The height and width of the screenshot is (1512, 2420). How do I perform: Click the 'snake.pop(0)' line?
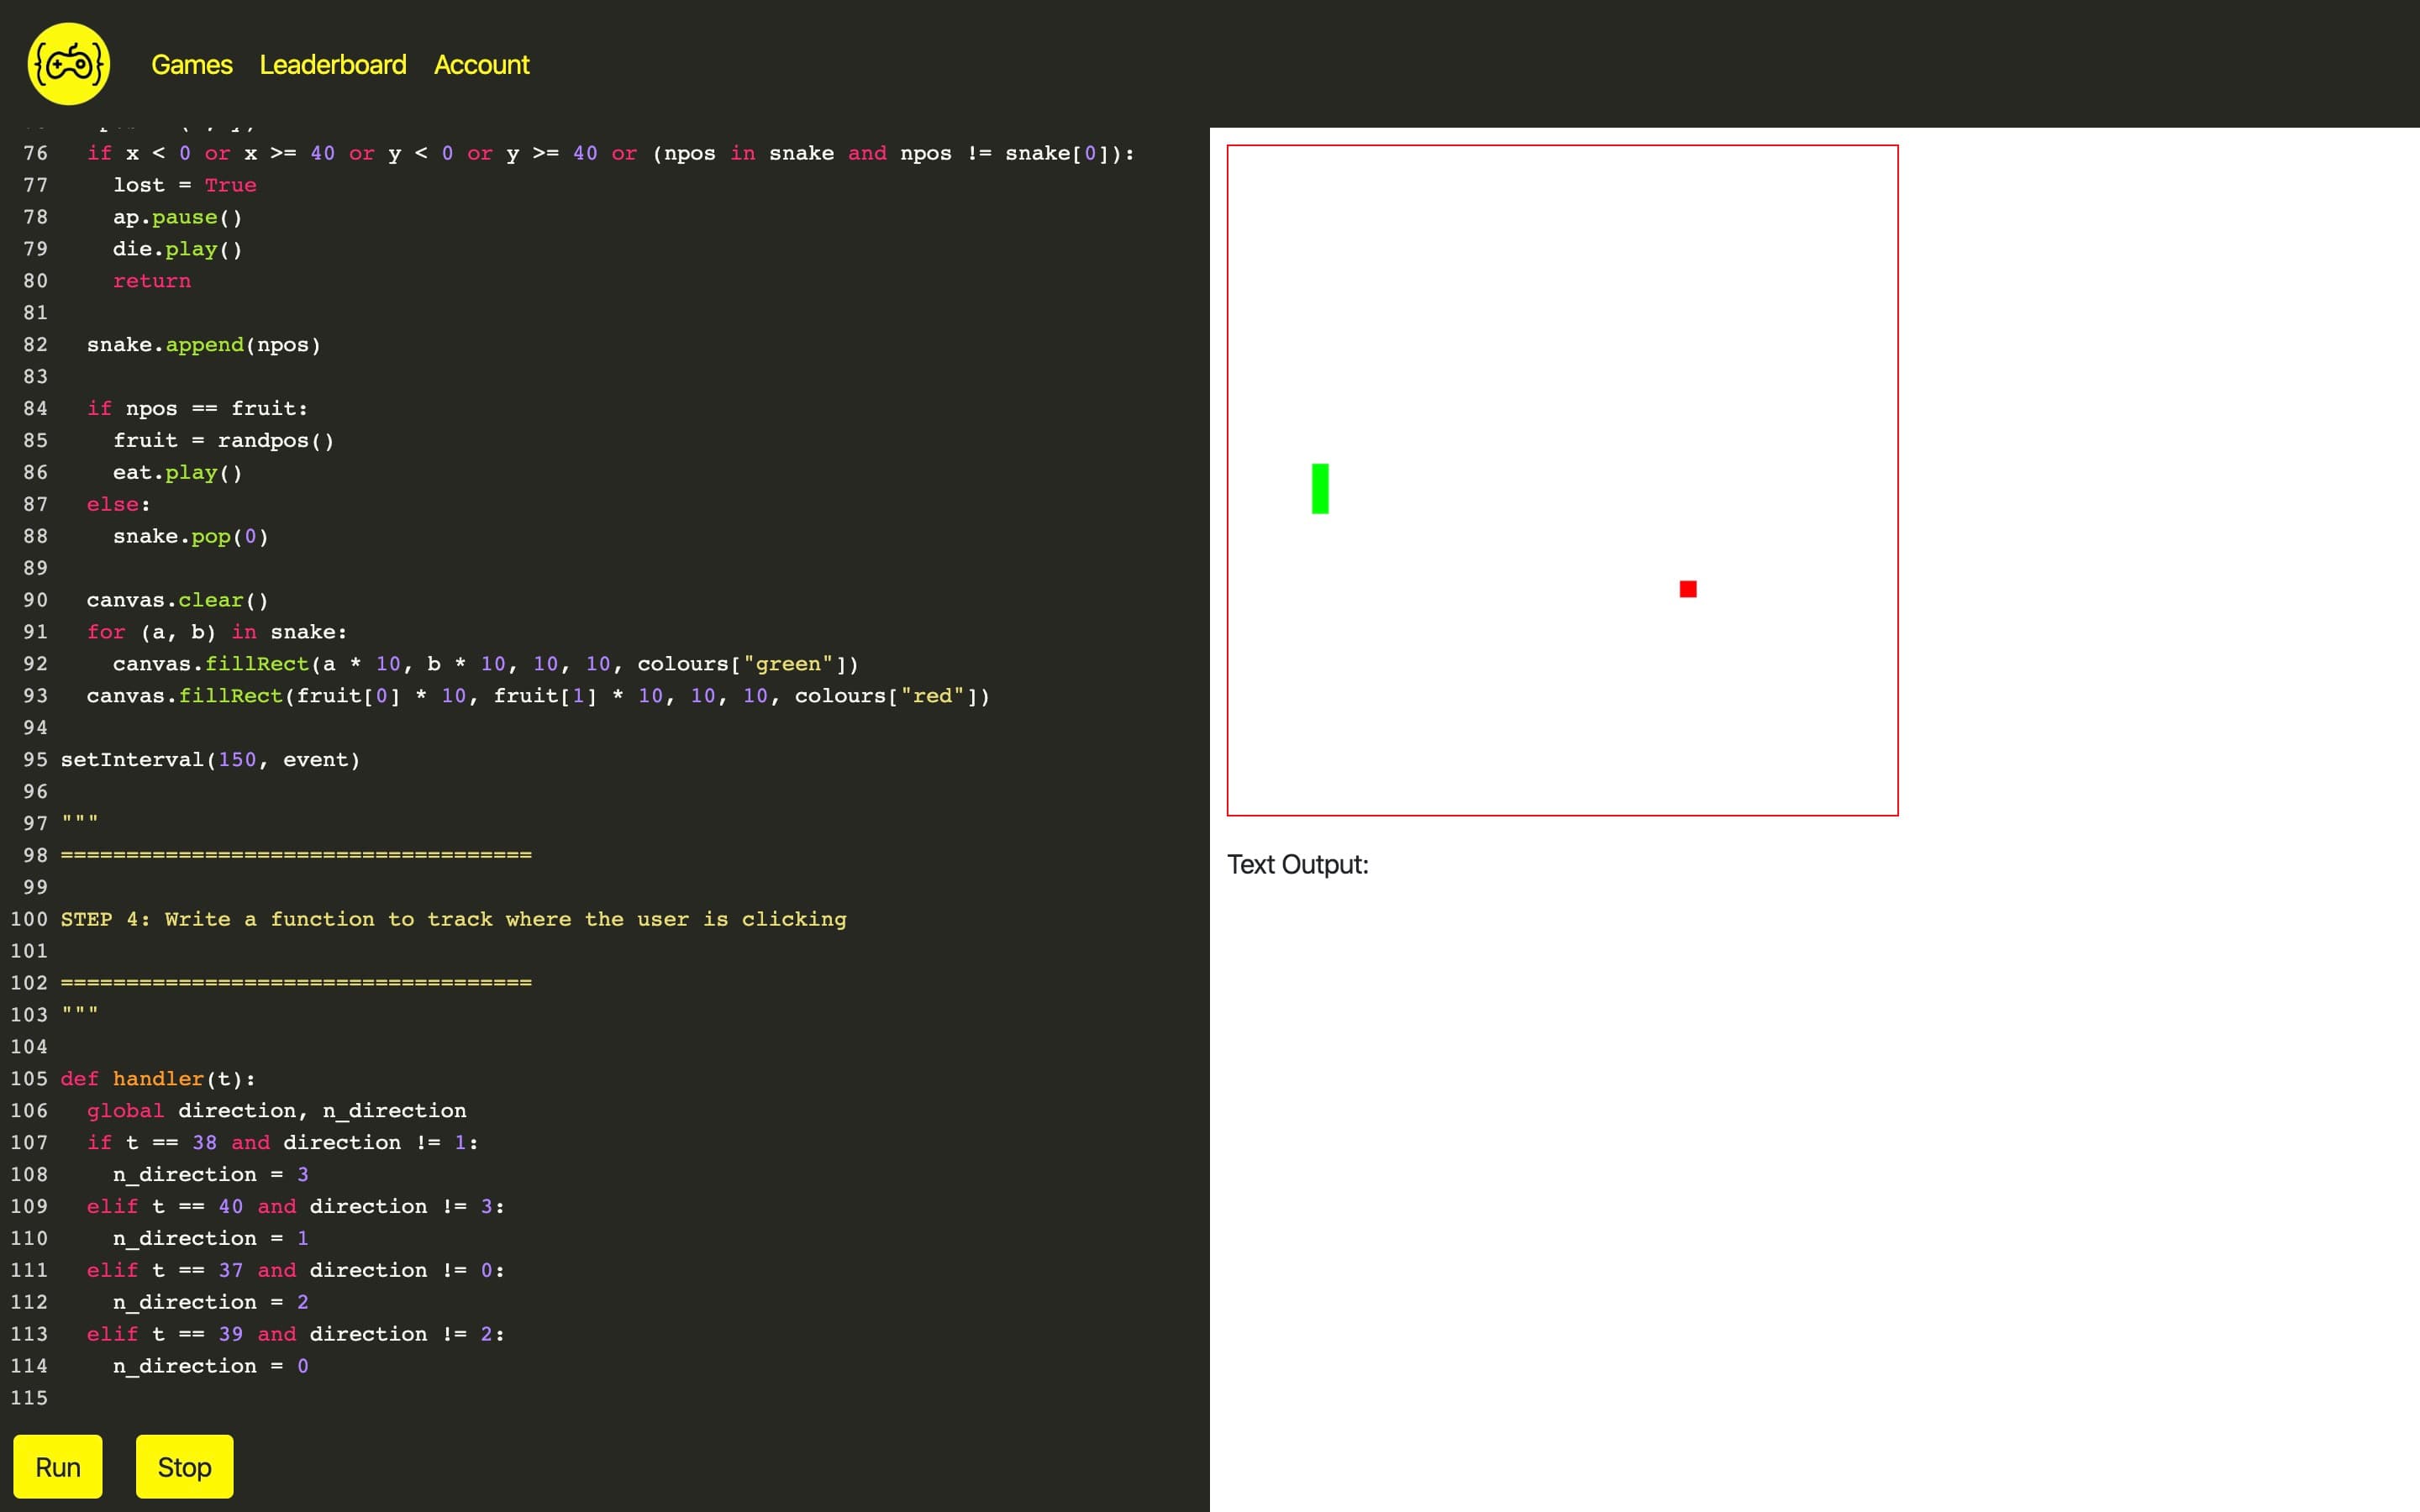pos(191,537)
